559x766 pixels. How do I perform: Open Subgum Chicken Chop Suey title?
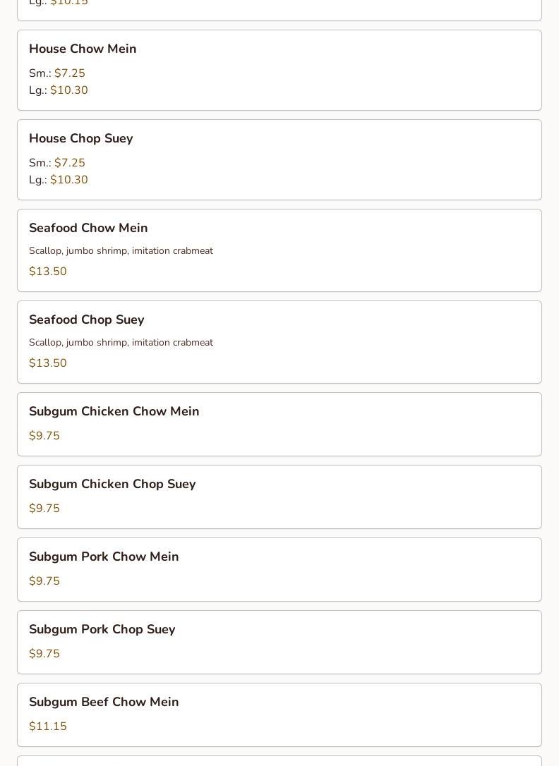pos(112,484)
